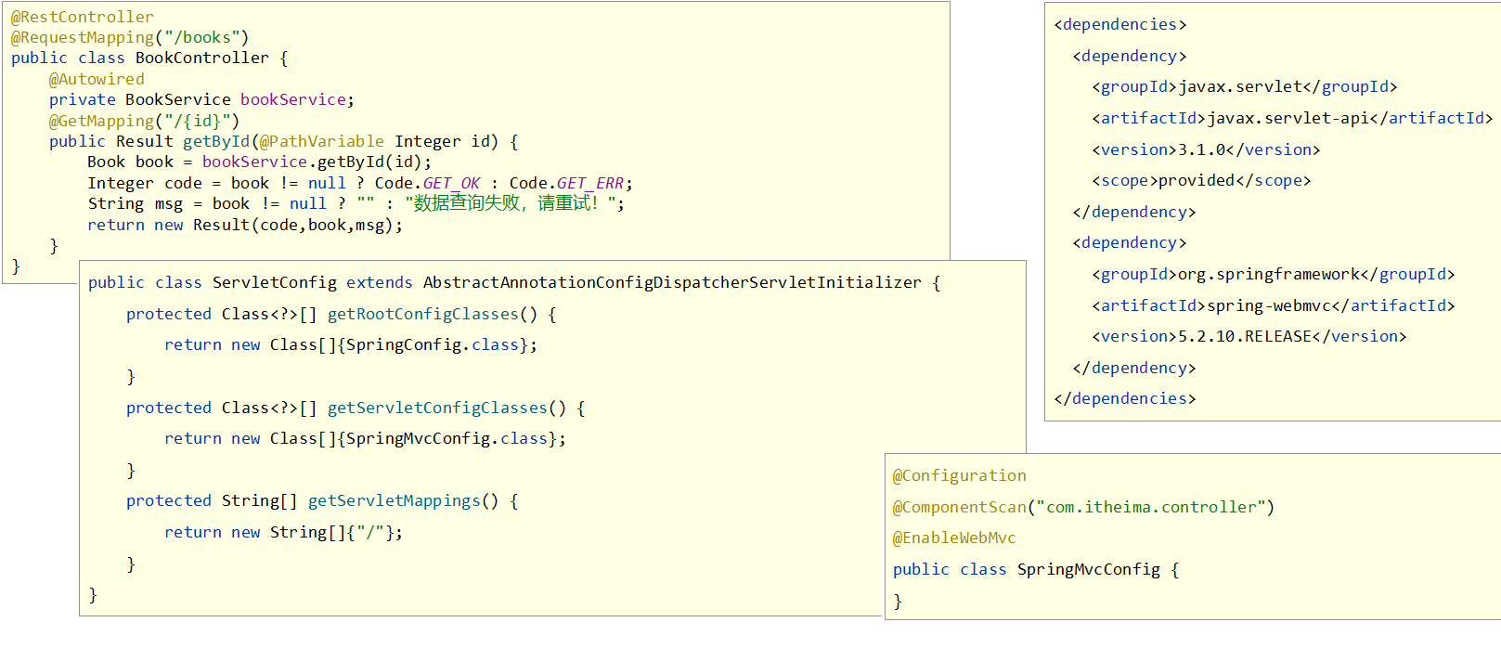The height and width of the screenshot is (661, 1501).
Task: Click the @ComponentScan annotation line
Action: coord(1082,507)
